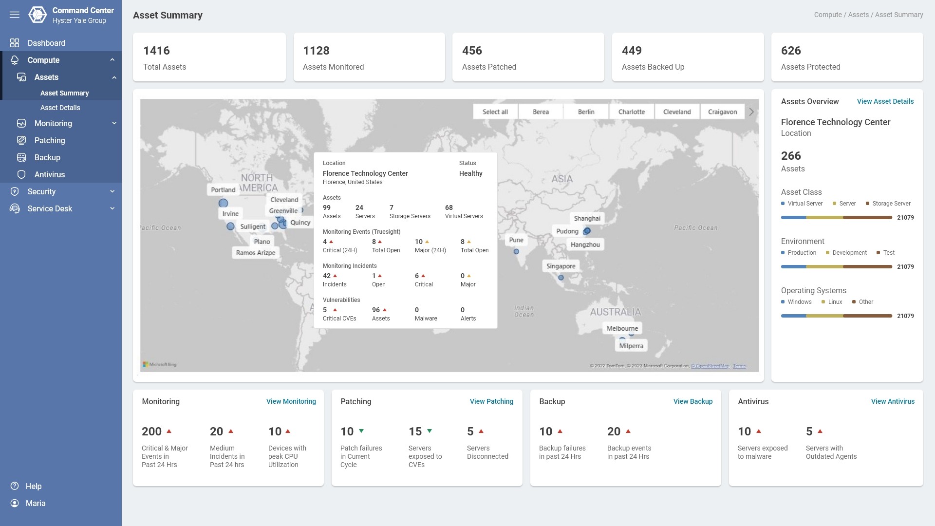This screenshot has width=935, height=526.
Task: Expand the Security menu chevron
Action: point(112,191)
